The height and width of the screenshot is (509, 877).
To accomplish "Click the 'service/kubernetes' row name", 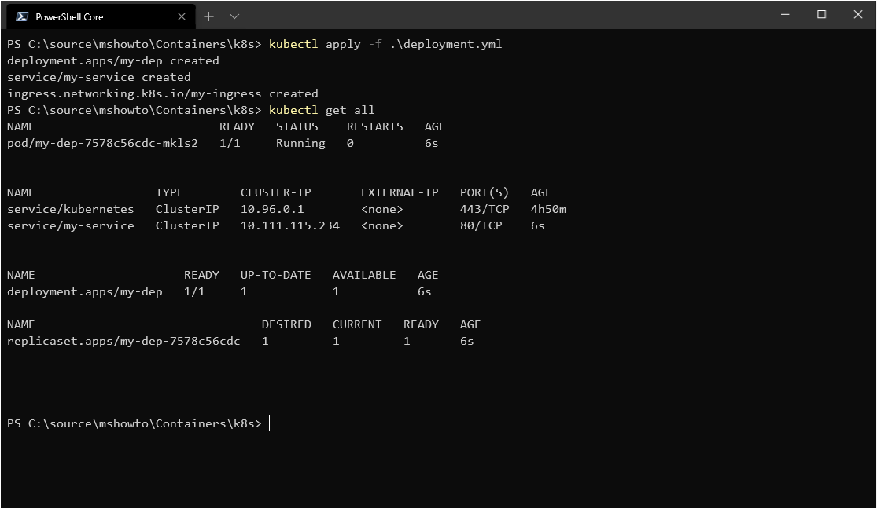I will click(71, 209).
